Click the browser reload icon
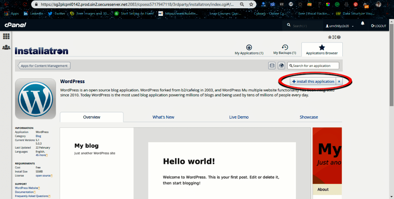 [25, 4]
